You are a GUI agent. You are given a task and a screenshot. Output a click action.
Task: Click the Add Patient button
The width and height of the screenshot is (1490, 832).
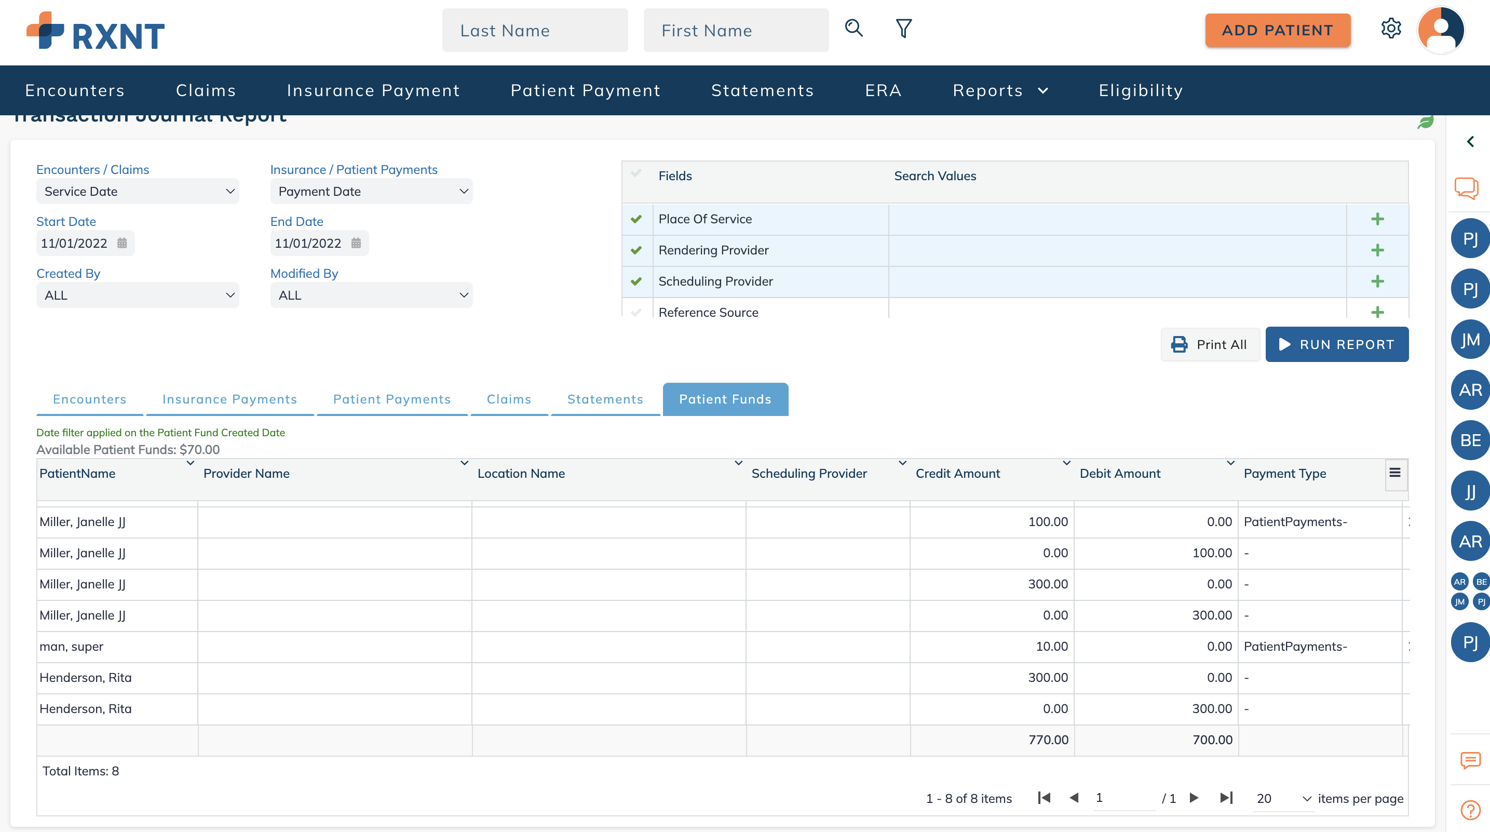pos(1277,30)
